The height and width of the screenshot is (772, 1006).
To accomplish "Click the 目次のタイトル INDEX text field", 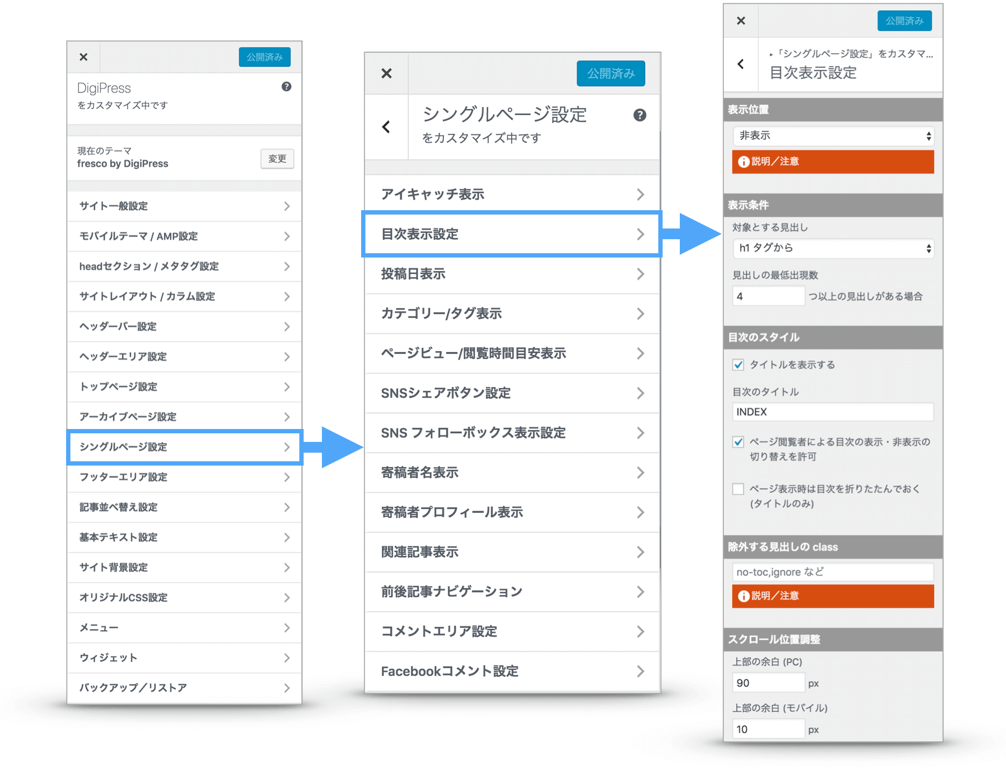I will tap(832, 412).
